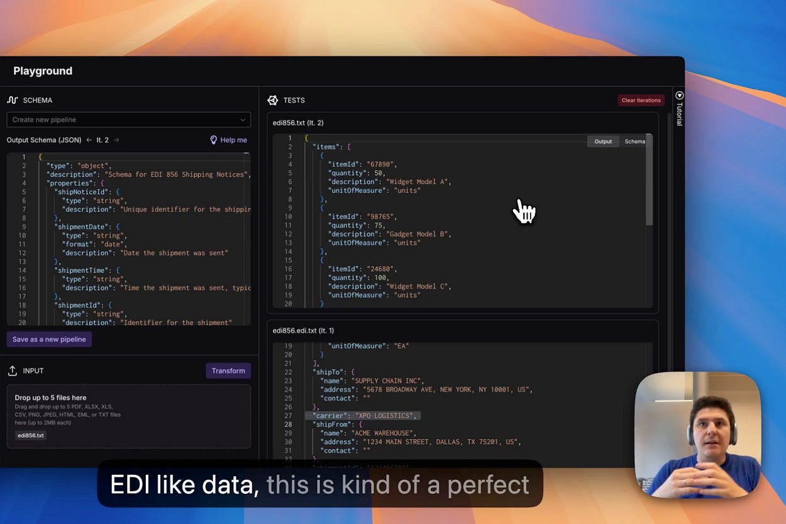Click the circular arrow icon on the Tutorial tab
786x524 pixels.
click(679, 94)
